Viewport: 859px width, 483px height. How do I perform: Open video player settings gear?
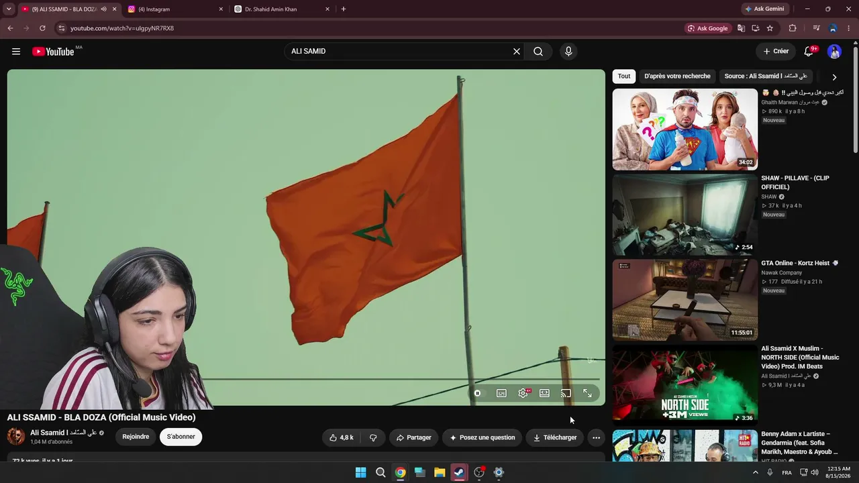[523, 393]
